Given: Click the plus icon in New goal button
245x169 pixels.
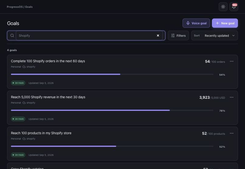Looking at the screenshot, I should 217,23.
